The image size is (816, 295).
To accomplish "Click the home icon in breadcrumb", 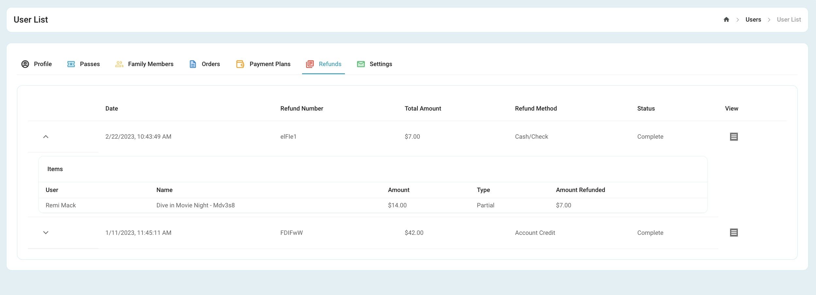I will [726, 20].
